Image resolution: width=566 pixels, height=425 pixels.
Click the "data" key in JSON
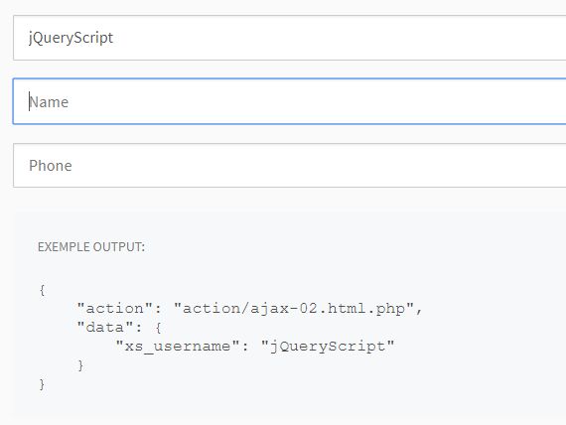pos(105,327)
